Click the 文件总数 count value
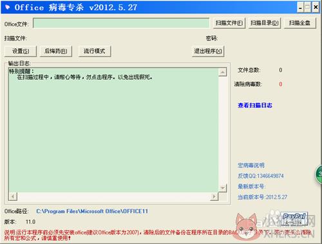This screenshot has width=322, height=244. pyautogui.click(x=281, y=70)
